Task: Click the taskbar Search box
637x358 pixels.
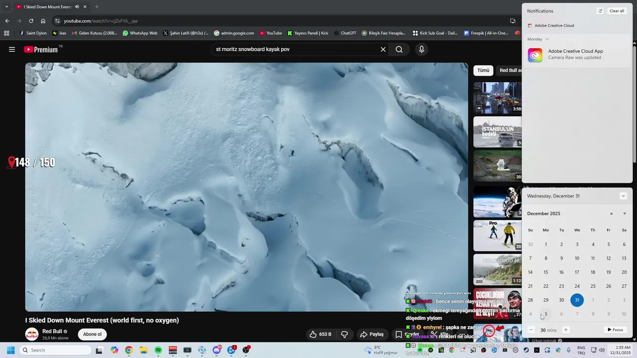Action: point(55,350)
